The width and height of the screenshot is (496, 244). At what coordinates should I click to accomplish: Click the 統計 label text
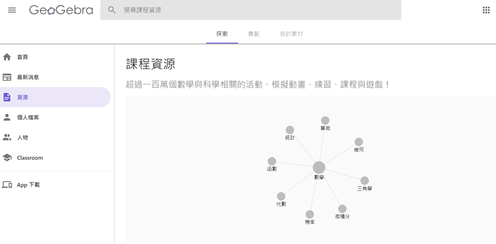coord(290,138)
